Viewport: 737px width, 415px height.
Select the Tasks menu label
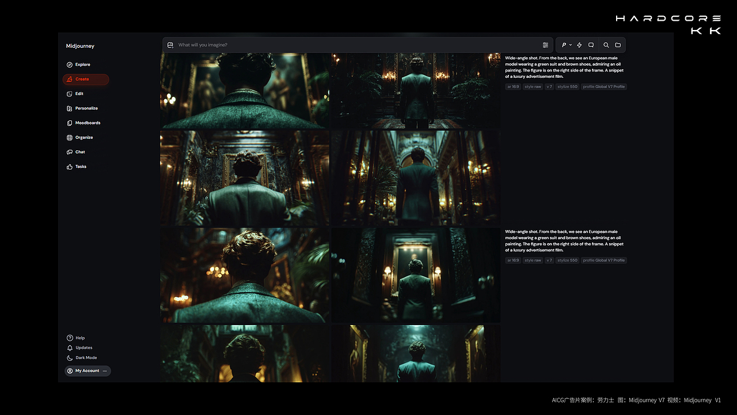[x=81, y=167]
